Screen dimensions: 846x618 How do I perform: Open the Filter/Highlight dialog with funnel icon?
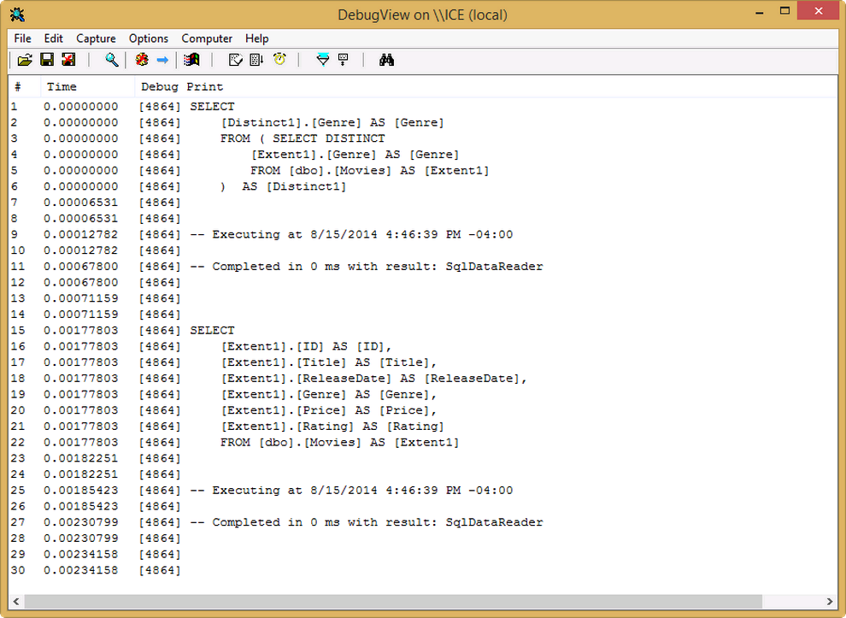click(x=323, y=60)
